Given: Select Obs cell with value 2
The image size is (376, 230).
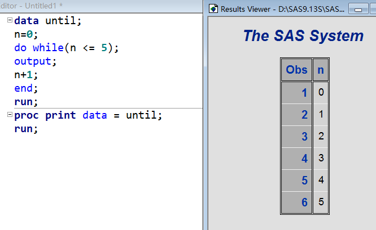Looking at the screenshot, I should coord(296,115).
